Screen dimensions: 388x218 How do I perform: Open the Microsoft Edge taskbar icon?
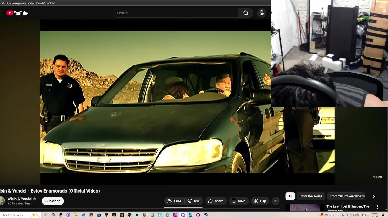[x=167, y=215]
